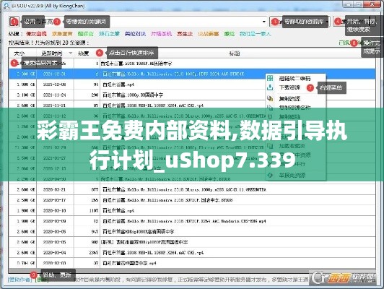Click the diamond icon for 举报此资源
This screenshot has width=384, height=289.
(x=270, y=175)
